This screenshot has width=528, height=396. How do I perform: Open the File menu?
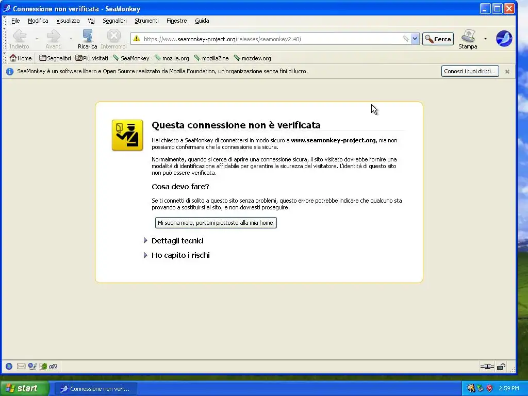coord(15,21)
